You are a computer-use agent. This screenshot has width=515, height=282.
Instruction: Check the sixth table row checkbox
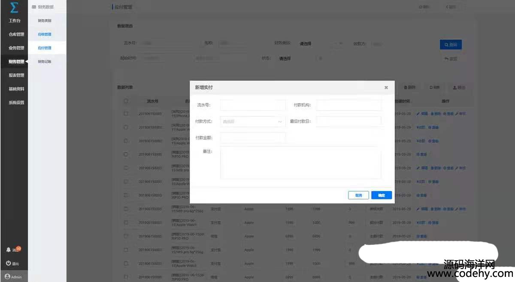(x=126, y=182)
